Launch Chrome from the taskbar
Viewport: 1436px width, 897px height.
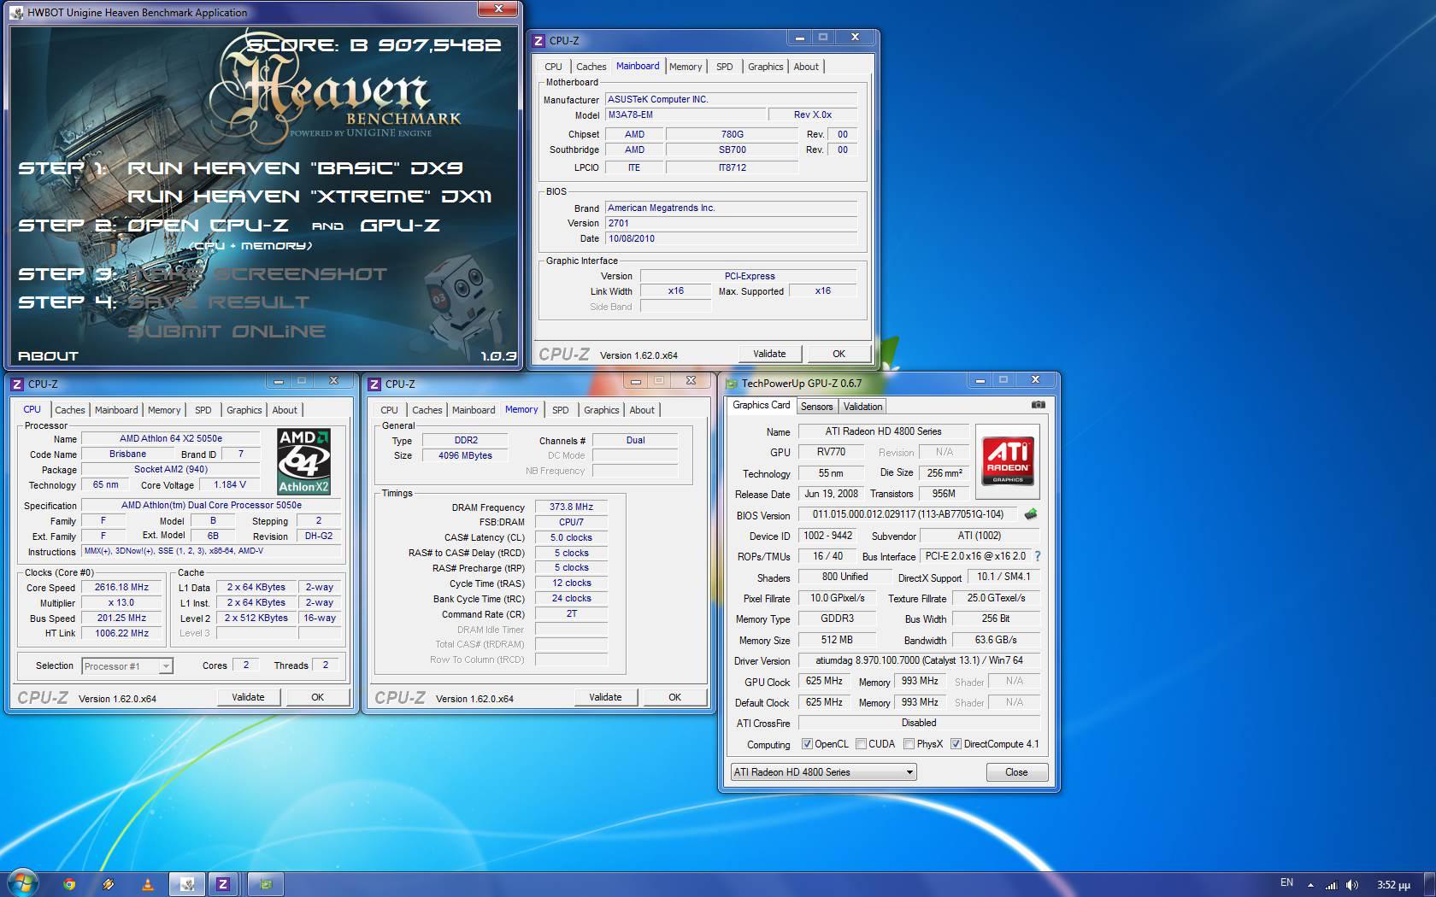pyautogui.click(x=69, y=884)
